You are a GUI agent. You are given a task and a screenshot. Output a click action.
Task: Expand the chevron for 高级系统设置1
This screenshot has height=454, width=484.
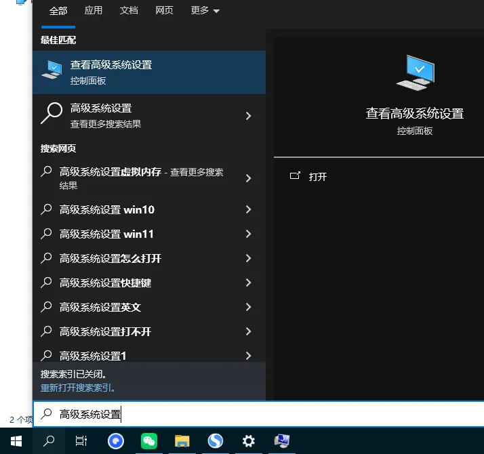click(x=248, y=356)
